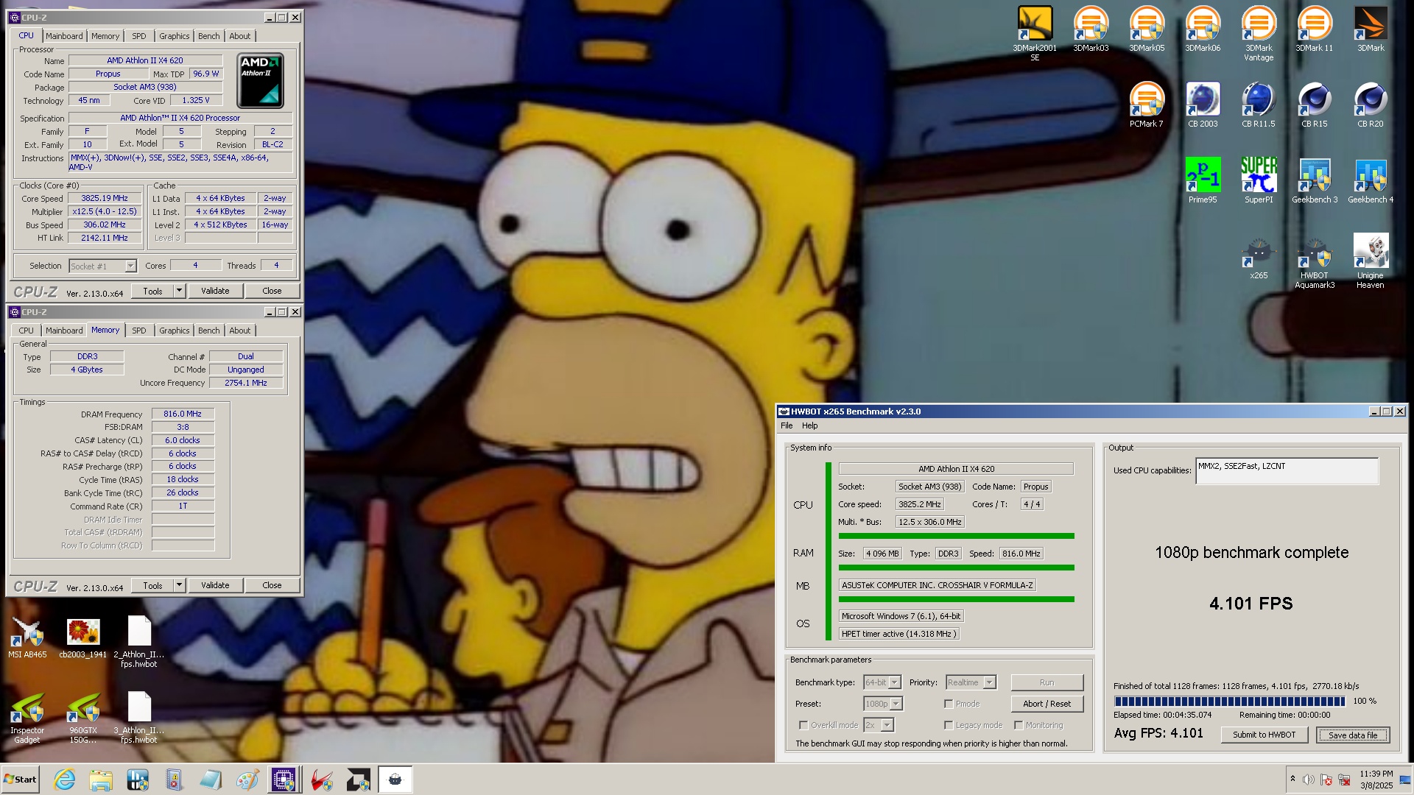Click Validate in the top CPU-Z window

coord(215,291)
